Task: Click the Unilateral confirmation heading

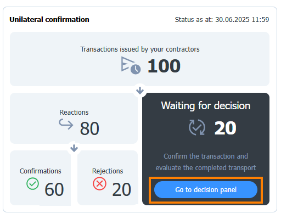Action: 49,19
